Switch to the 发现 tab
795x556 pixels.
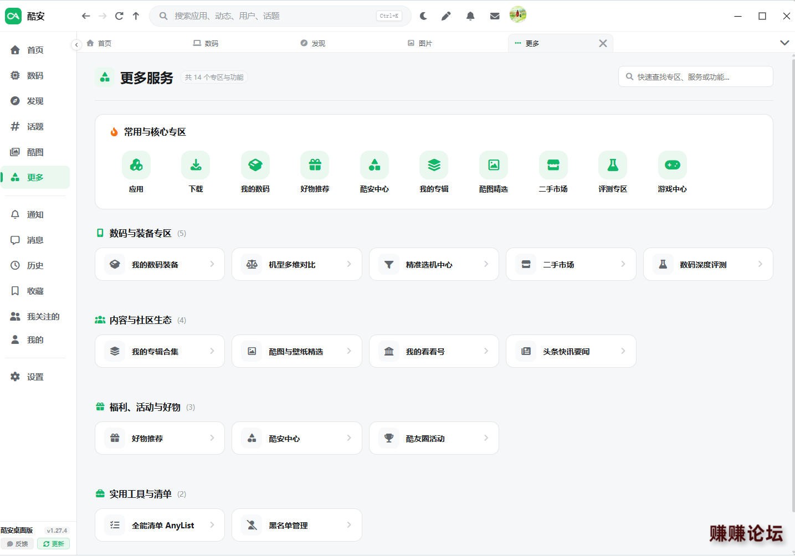(312, 43)
